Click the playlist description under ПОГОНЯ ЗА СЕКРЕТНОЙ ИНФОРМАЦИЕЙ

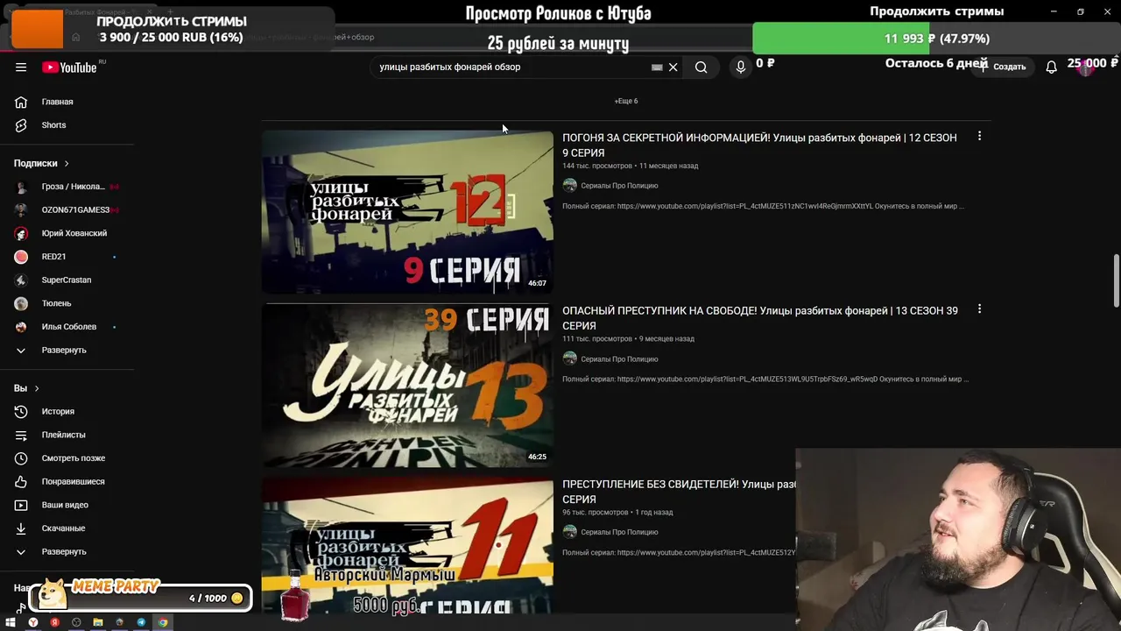click(763, 207)
